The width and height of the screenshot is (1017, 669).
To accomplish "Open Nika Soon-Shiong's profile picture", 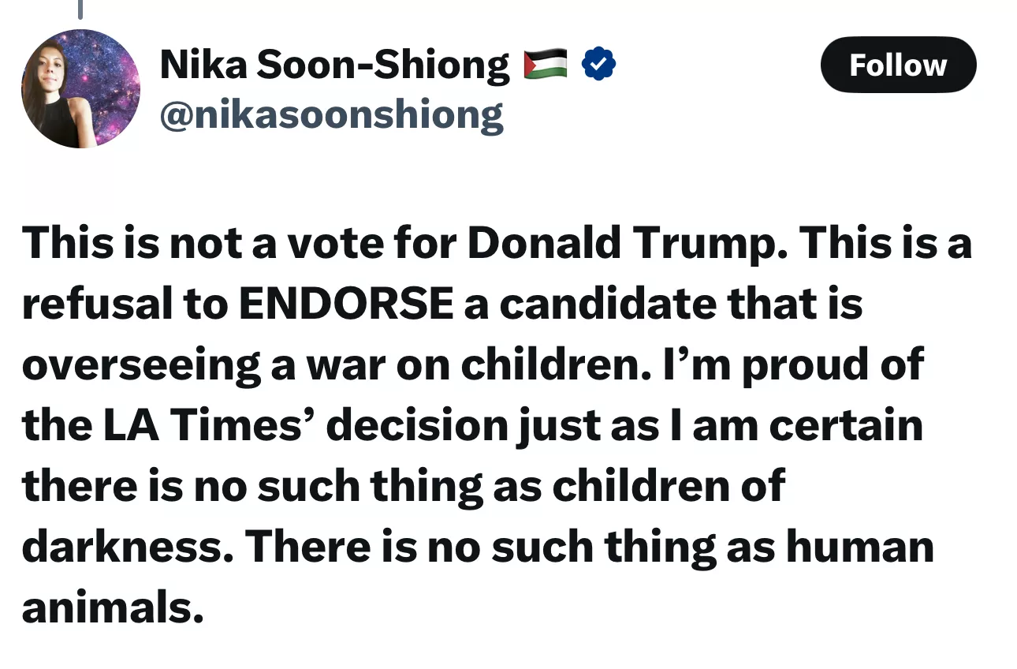I will pyautogui.click(x=80, y=89).
